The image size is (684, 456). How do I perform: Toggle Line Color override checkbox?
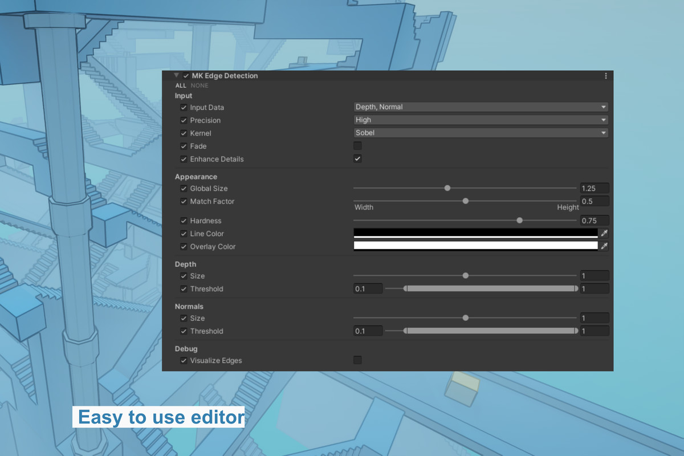coord(184,234)
